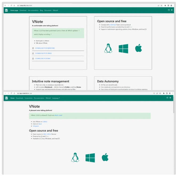Click the download icon beside Download for Mac

33,59
